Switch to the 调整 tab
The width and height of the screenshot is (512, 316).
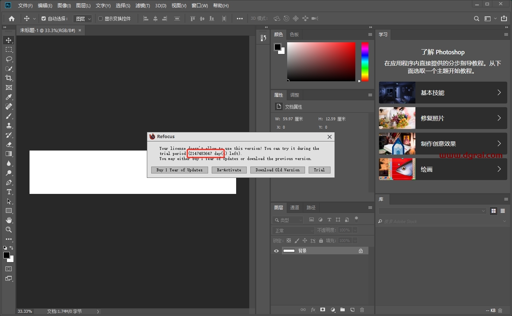point(294,95)
